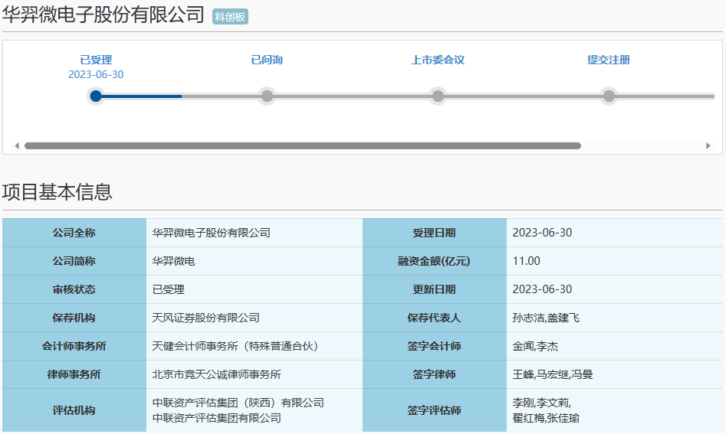Click the 审核状态 header cell

[x=74, y=289]
